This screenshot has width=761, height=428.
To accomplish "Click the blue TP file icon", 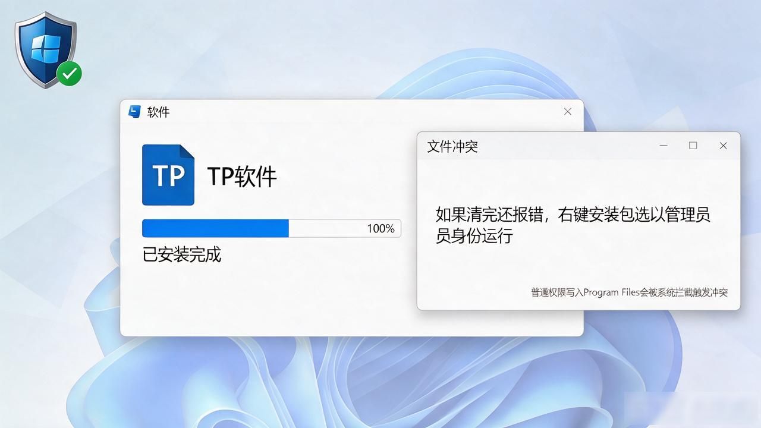I will (168, 175).
